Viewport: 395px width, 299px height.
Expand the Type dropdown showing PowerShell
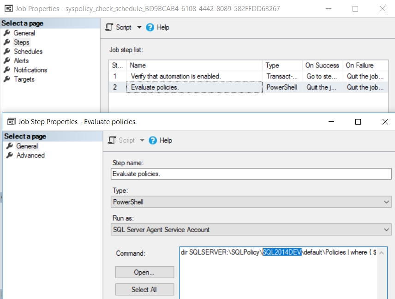click(387, 202)
